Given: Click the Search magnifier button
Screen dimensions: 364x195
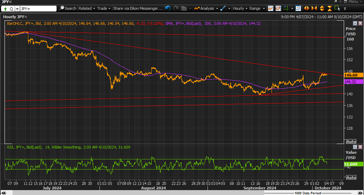Looking at the screenshot, I should [67, 8].
